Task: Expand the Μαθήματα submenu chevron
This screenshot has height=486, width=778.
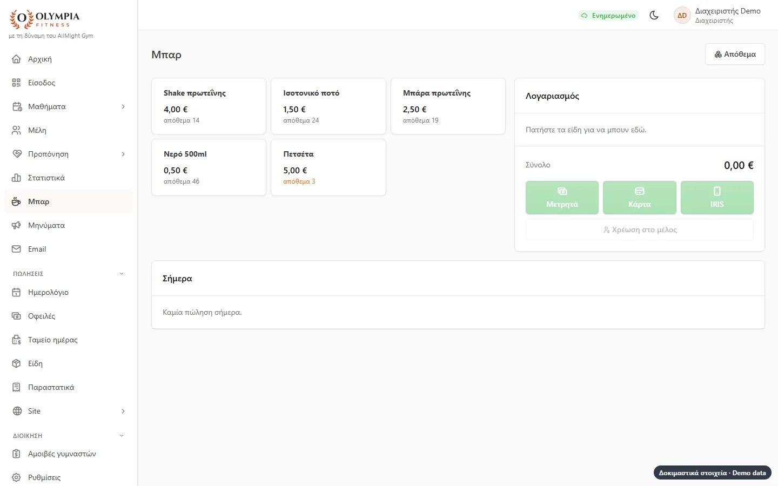Action: coord(123,106)
